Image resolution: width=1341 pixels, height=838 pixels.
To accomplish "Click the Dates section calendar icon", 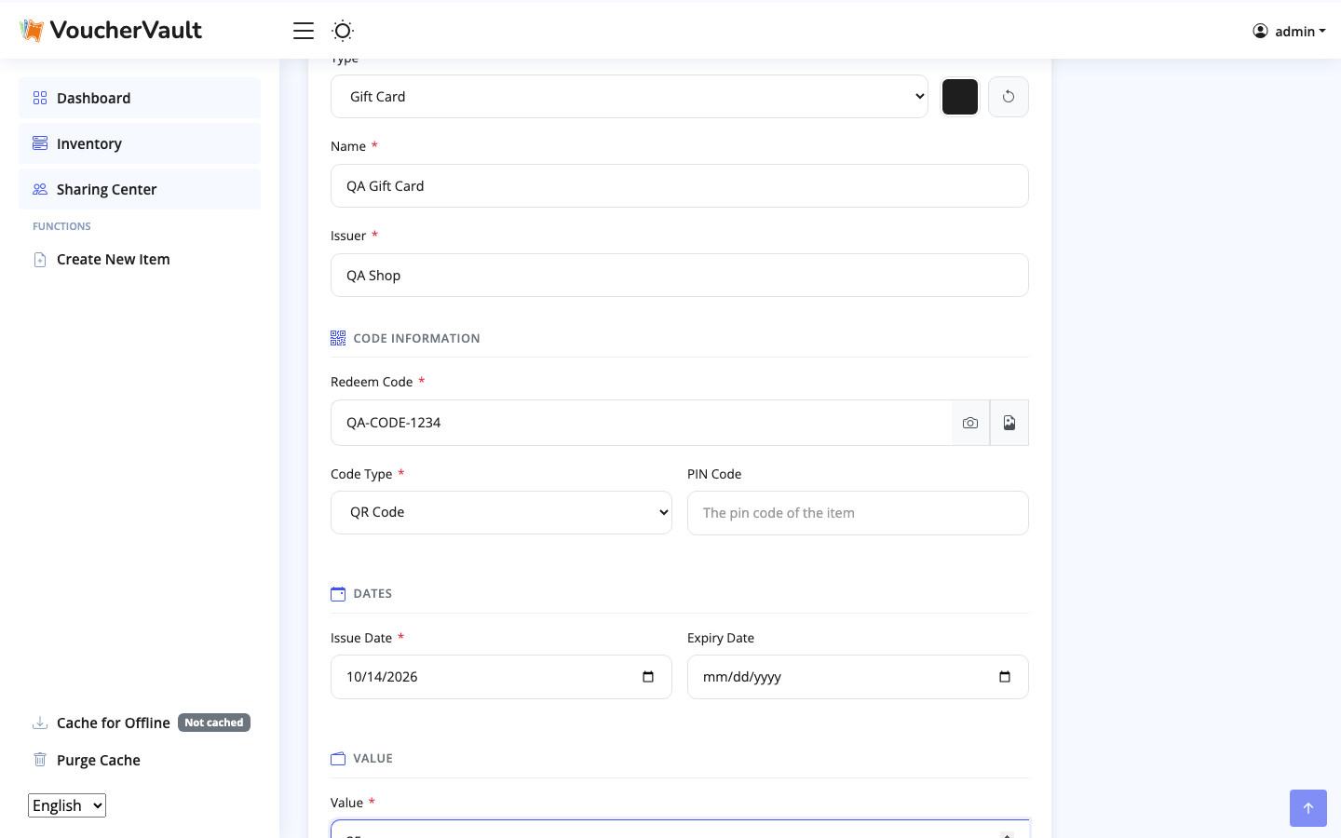I will point(338,594).
